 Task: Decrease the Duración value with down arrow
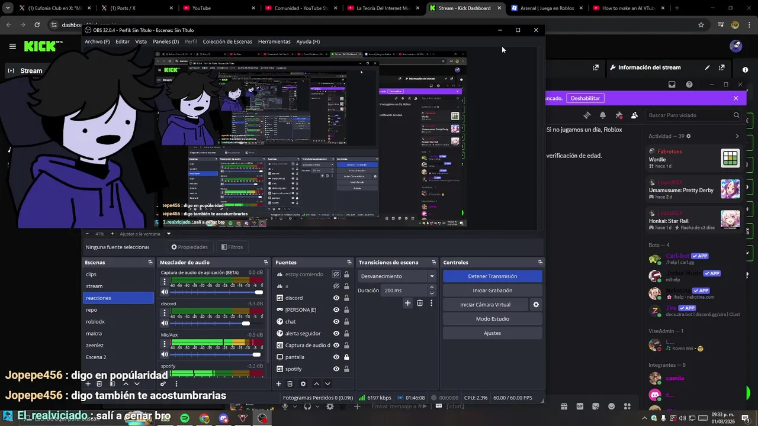pyautogui.click(x=432, y=293)
